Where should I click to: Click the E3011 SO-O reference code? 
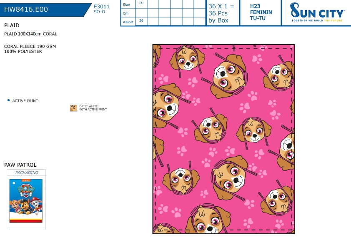[101, 9]
